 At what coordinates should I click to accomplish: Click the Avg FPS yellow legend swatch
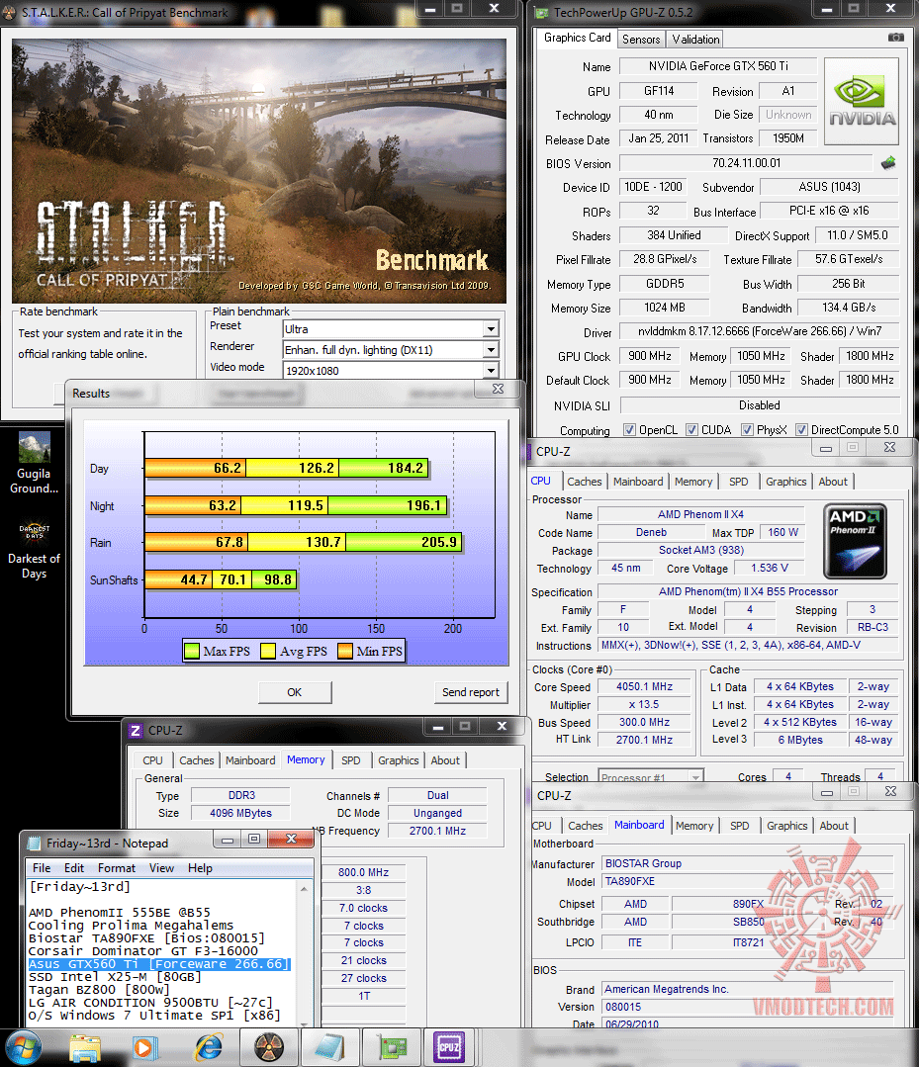(268, 652)
